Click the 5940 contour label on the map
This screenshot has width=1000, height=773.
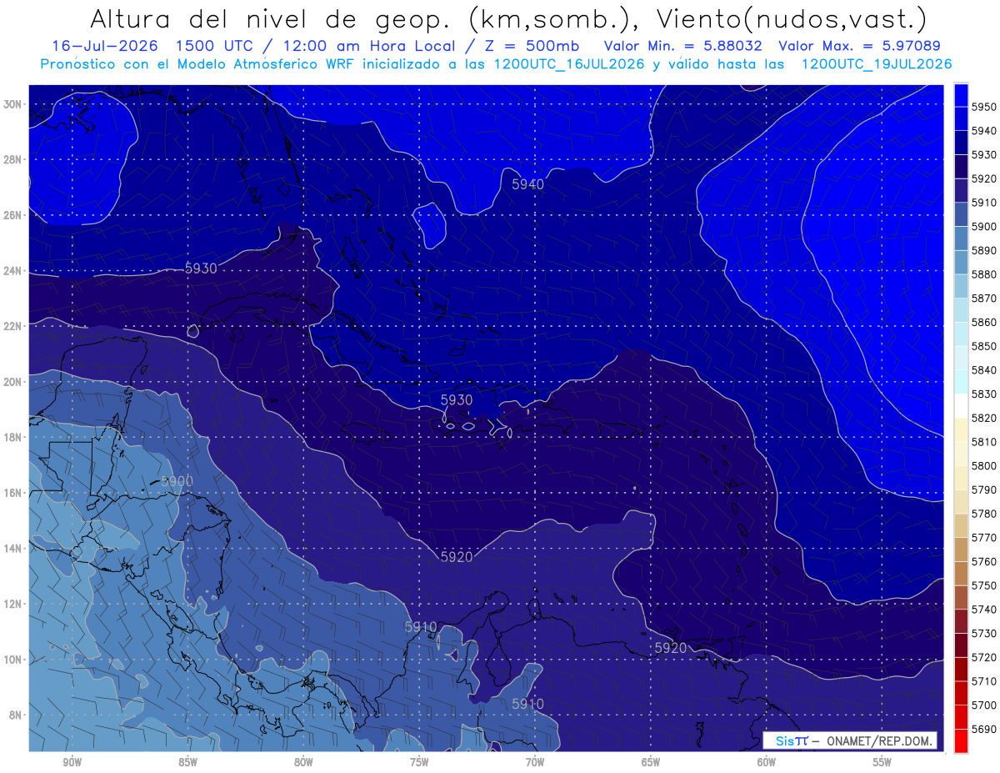[x=527, y=184]
